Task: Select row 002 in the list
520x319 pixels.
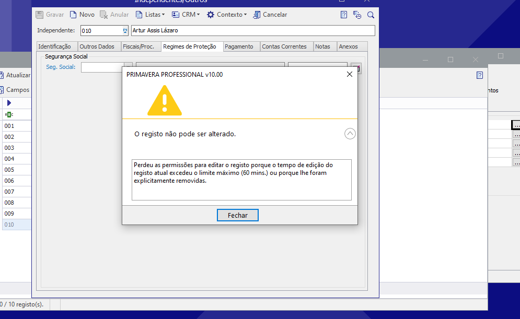Action: 17,137
